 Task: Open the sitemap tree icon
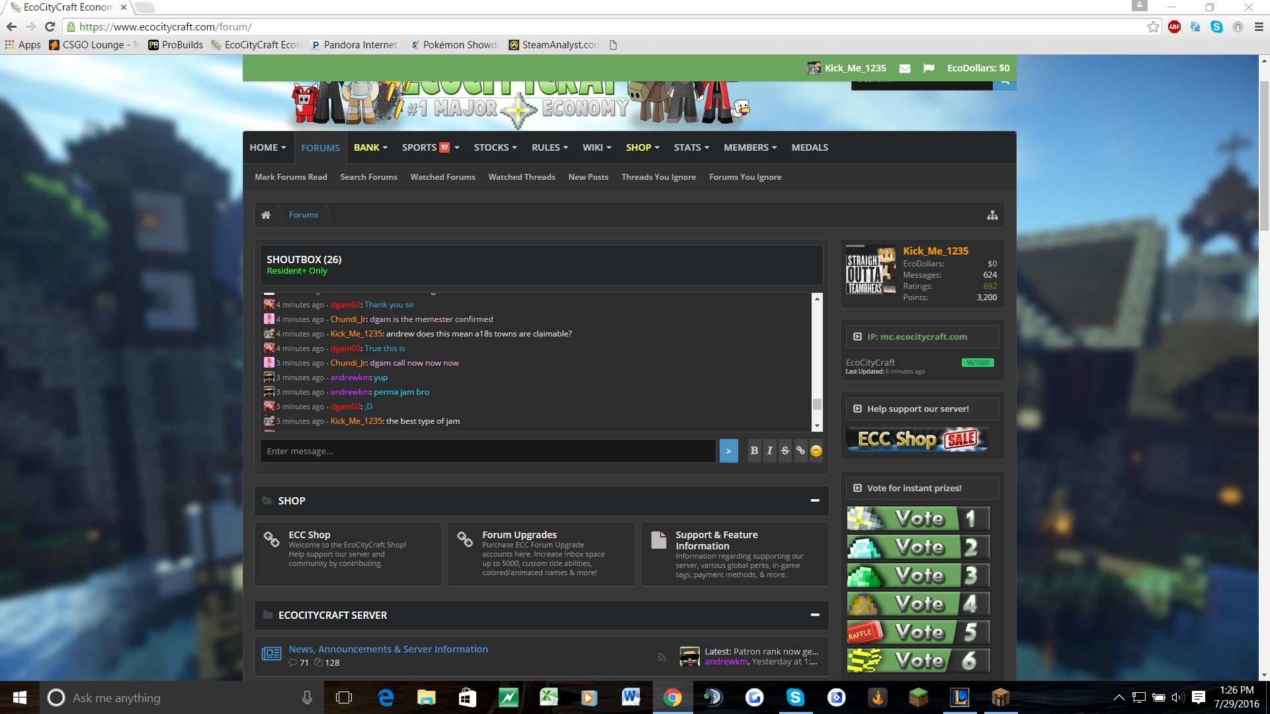coord(992,215)
